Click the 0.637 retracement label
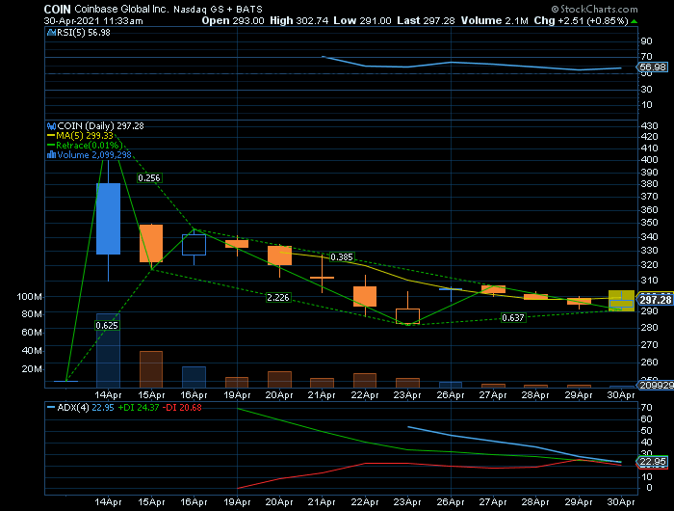Image resolution: width=674 pixels, height=511 pixels. pos(513,318)
